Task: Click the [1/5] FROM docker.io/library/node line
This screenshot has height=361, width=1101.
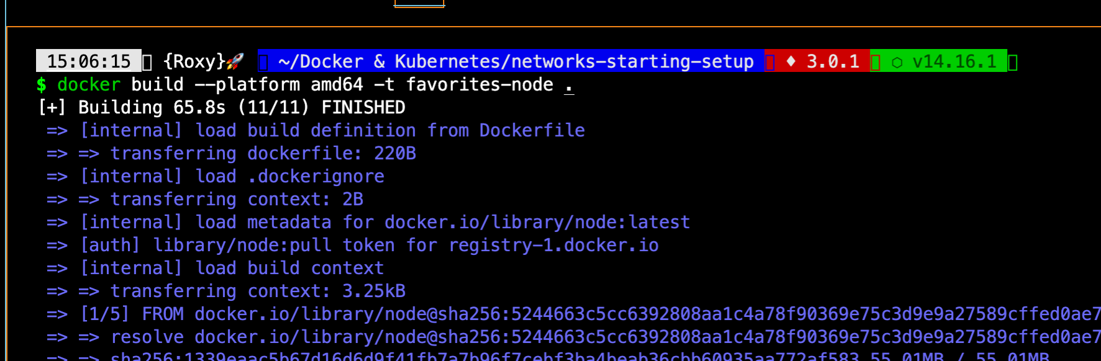Action: click(573, 314)
